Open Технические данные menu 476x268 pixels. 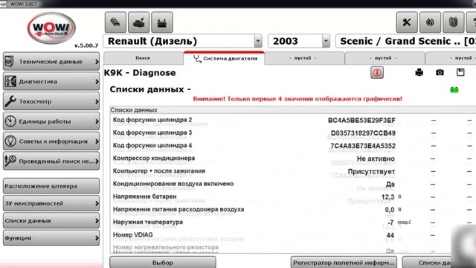click(51, 61)
